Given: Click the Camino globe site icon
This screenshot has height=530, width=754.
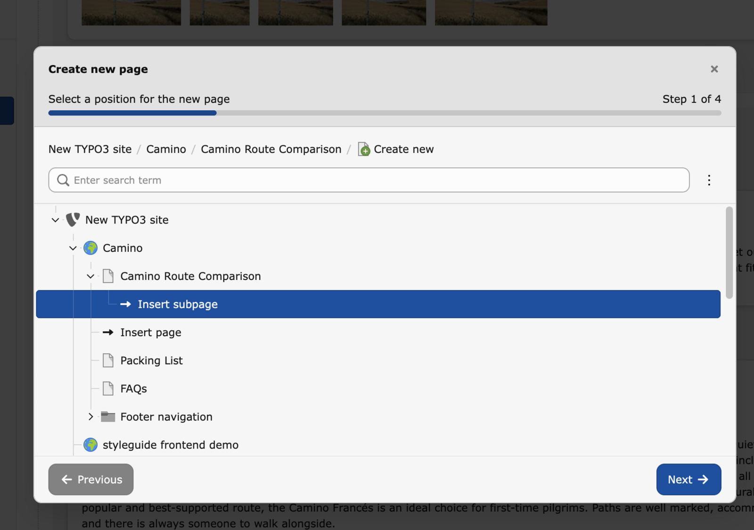Looking at the screenshot, I should point(90,248).
